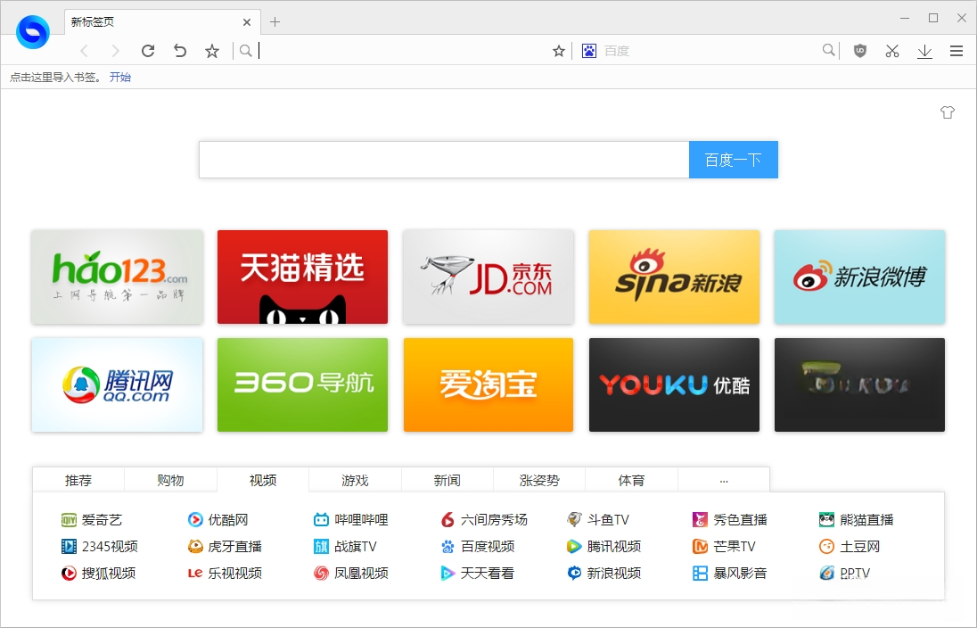977x628 pixels.
Task: Open the 斗鱼TV link
Action: tap(598, 519)
